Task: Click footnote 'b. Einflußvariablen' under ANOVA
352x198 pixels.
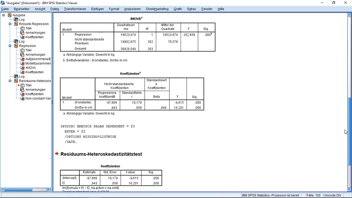Action: pos(95,60)
